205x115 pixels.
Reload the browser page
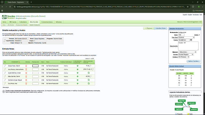click(x=10, y=7)
